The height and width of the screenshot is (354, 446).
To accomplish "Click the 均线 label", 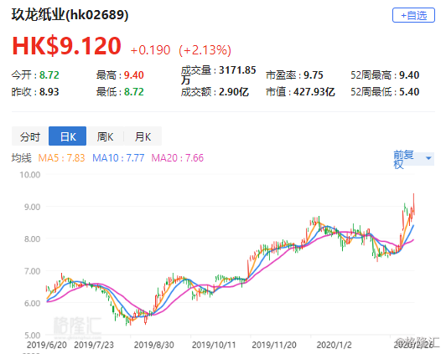I will click(x=21, y=158).
